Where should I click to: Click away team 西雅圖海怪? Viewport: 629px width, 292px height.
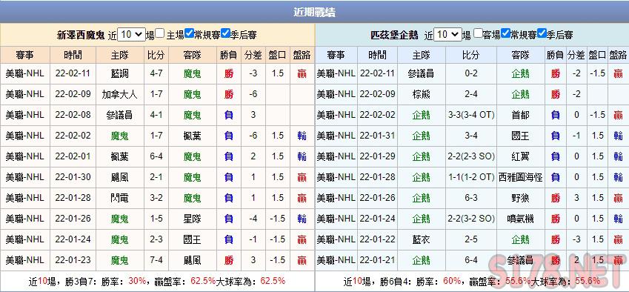click(521, 177)
